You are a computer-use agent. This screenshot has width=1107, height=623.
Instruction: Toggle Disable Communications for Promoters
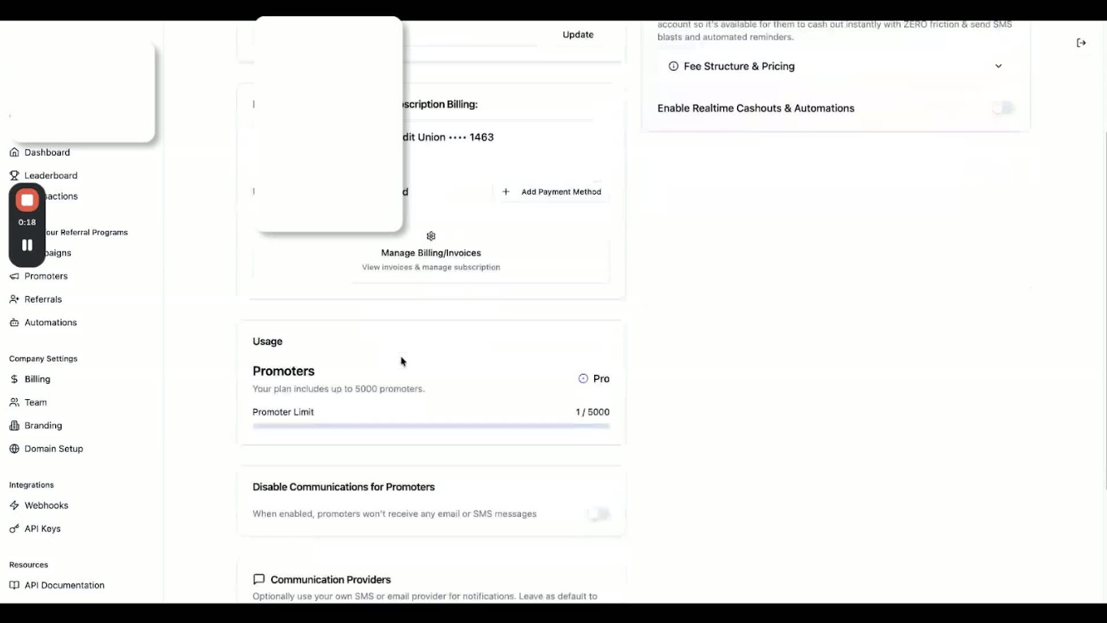pyautogui.click(x=598, y=513)
